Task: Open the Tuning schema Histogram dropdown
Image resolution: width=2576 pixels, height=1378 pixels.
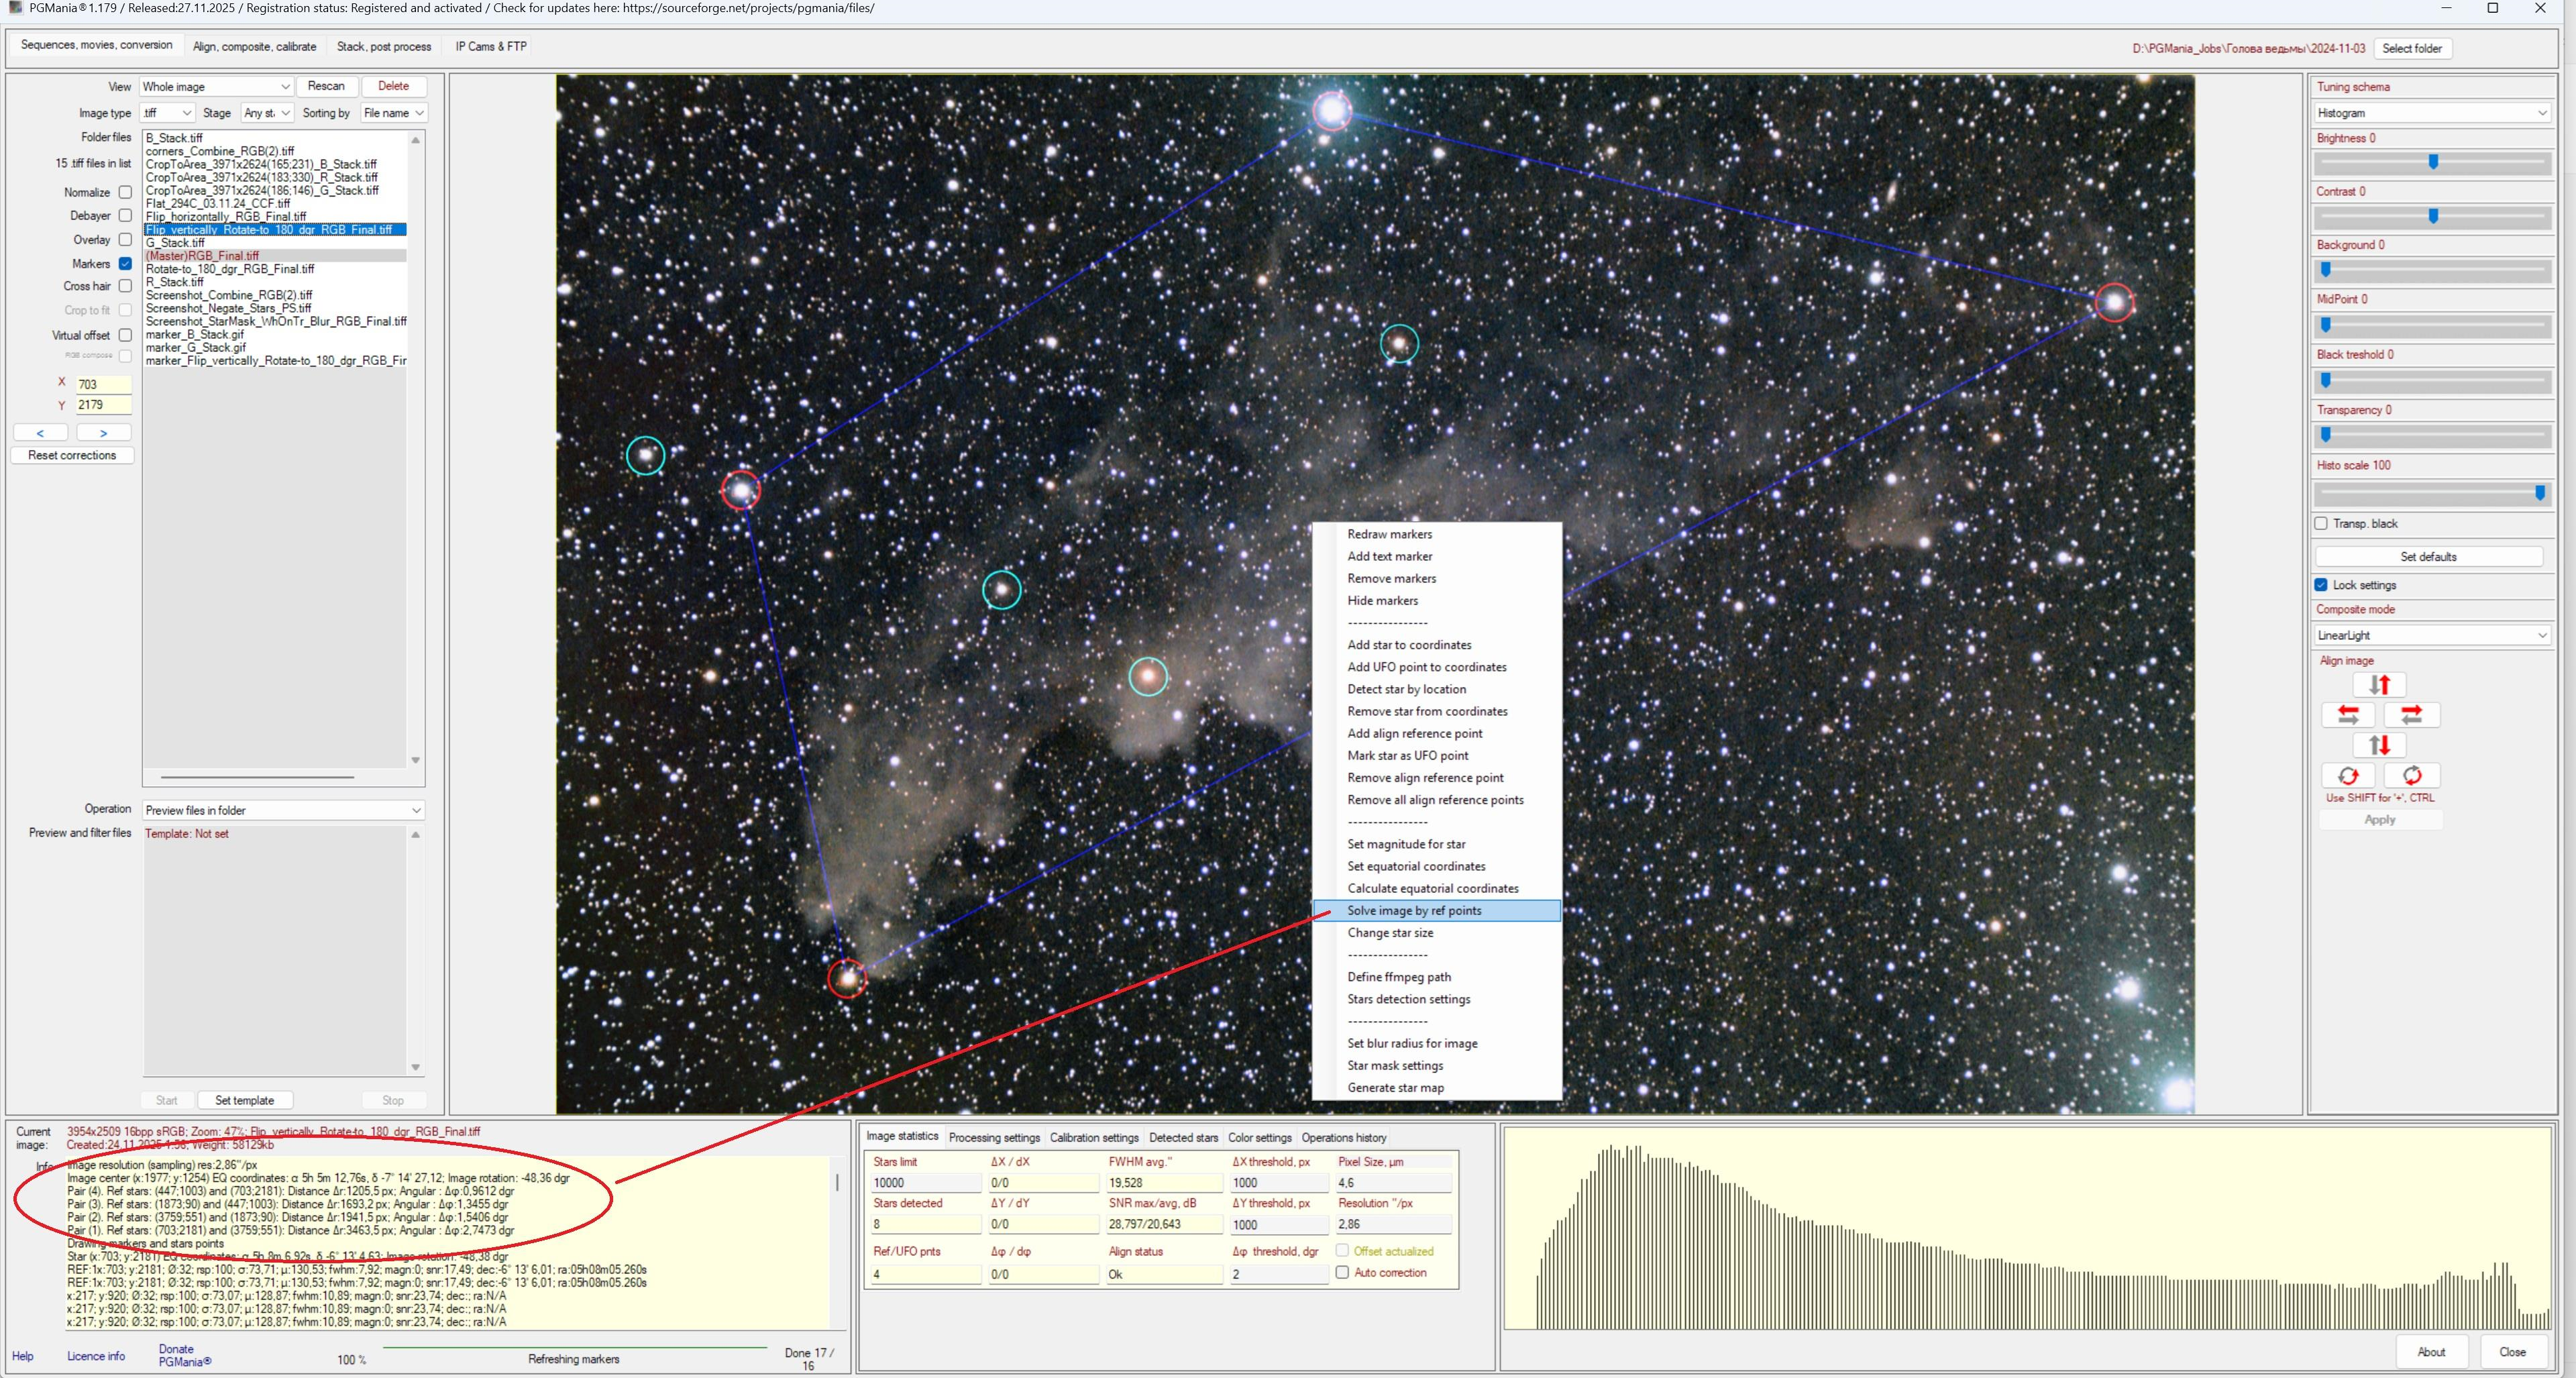Action: click(x=2431, y=113)
